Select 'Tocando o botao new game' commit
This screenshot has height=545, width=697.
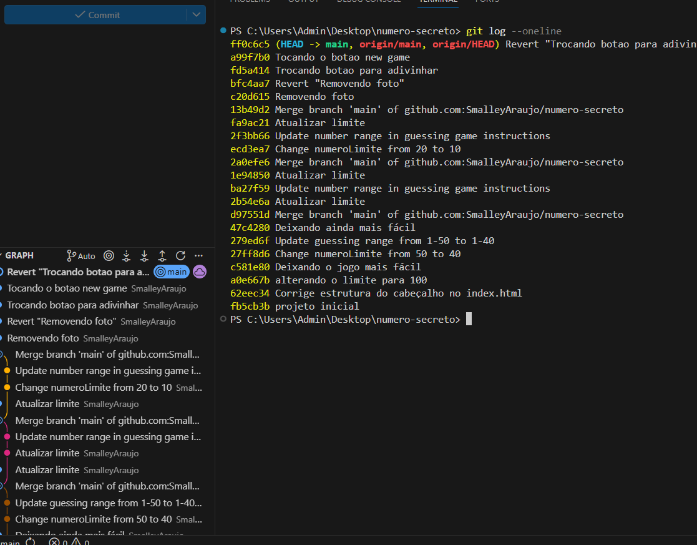(67, 288)
